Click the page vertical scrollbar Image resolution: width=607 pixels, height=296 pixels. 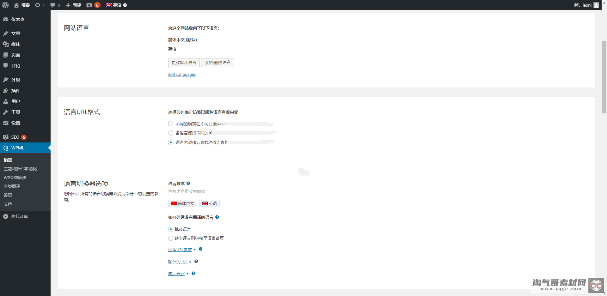click(604, 77)
